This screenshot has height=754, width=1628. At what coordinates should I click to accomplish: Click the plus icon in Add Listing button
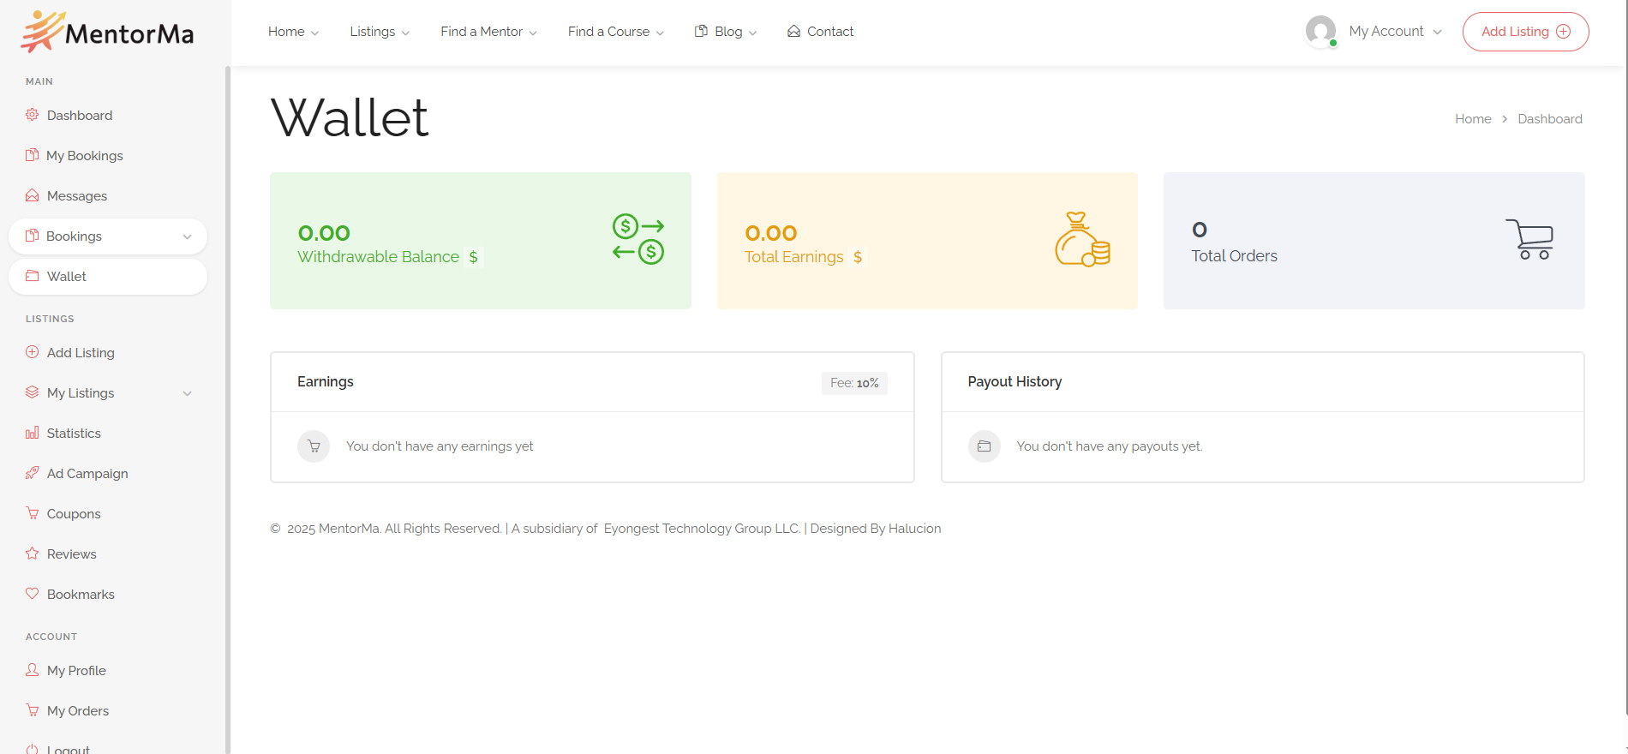1564,32
